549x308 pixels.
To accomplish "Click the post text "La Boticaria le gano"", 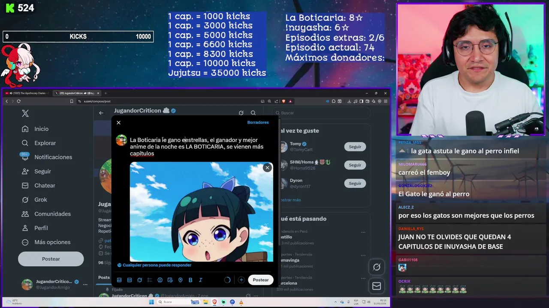I will pyautogui.click(x=155, y=140).
